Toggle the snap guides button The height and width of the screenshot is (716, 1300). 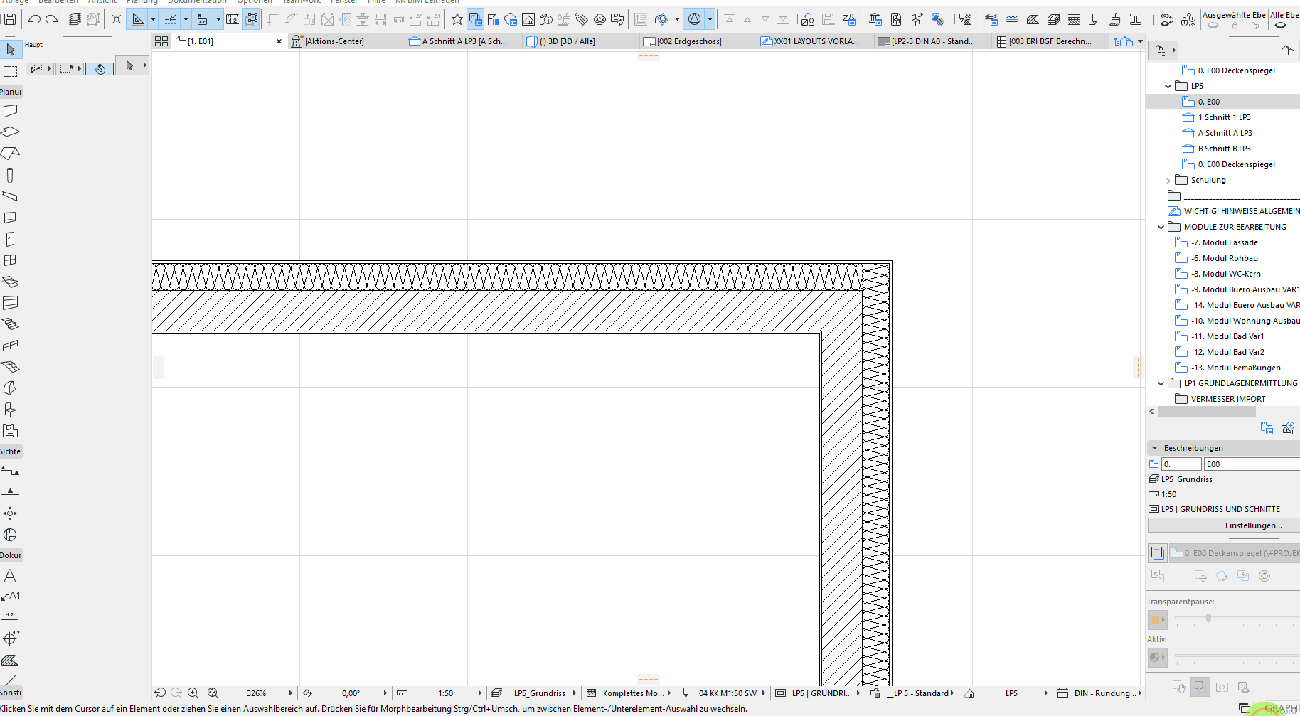171,19
